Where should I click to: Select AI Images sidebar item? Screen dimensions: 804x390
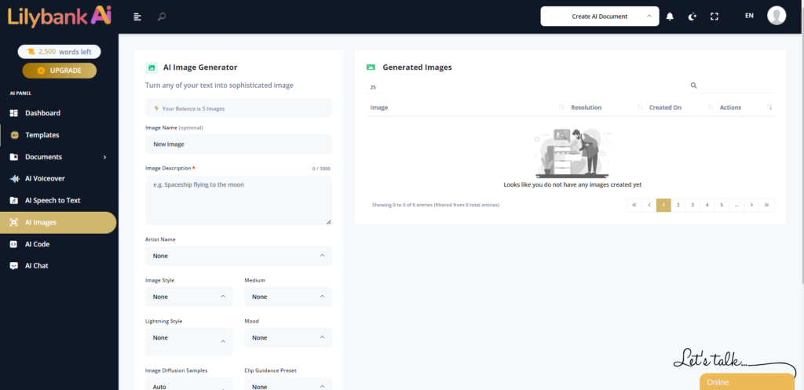click(x=58, y=222)
